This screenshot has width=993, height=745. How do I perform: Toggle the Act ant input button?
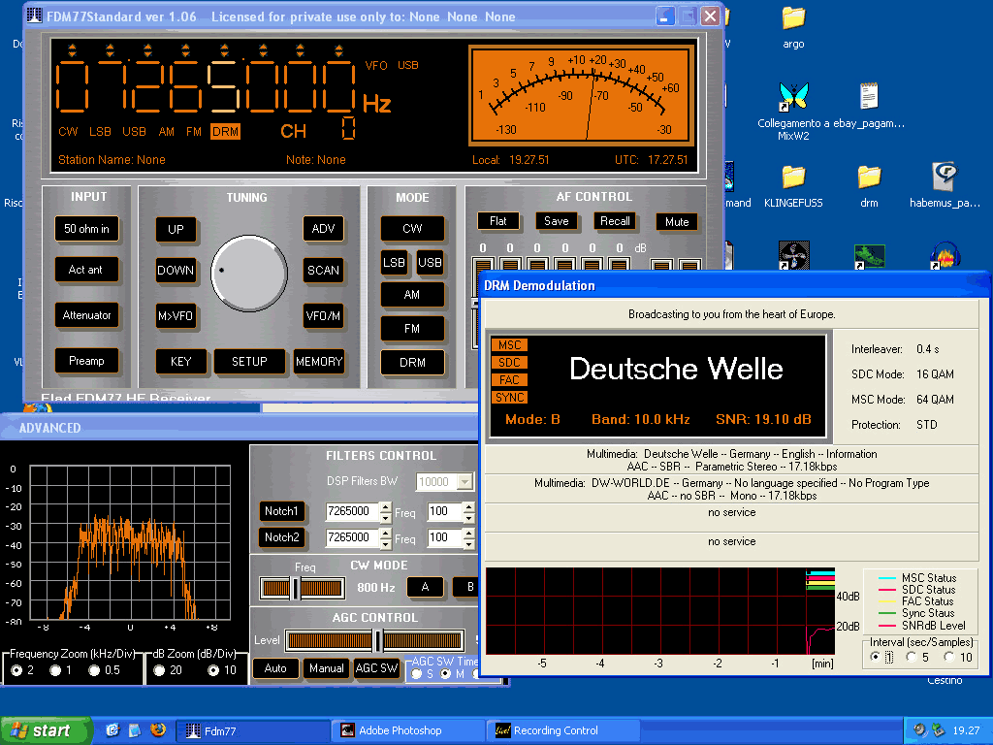point(86,270)
